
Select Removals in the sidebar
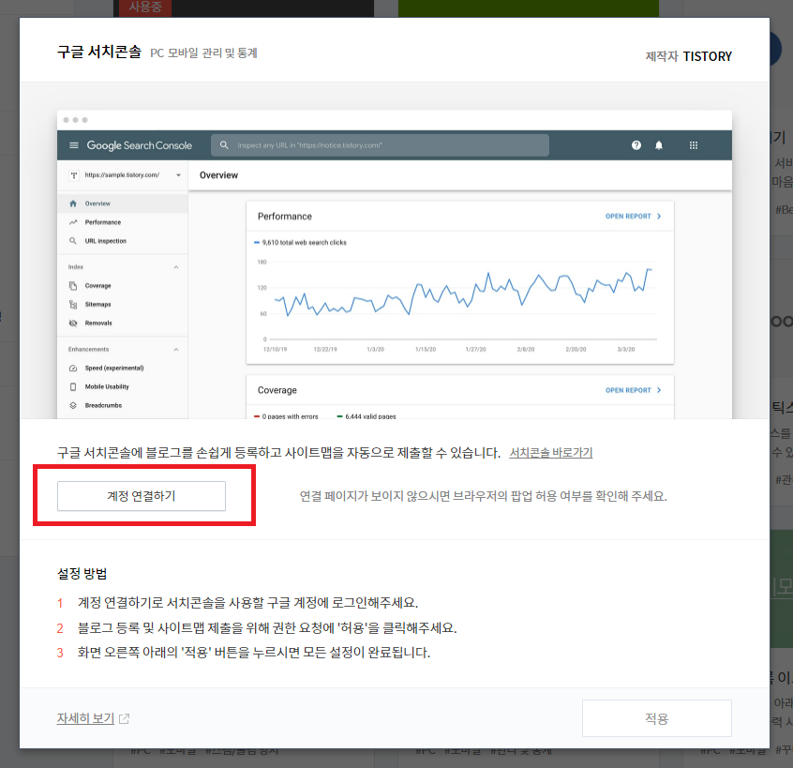tap(98, 324)
